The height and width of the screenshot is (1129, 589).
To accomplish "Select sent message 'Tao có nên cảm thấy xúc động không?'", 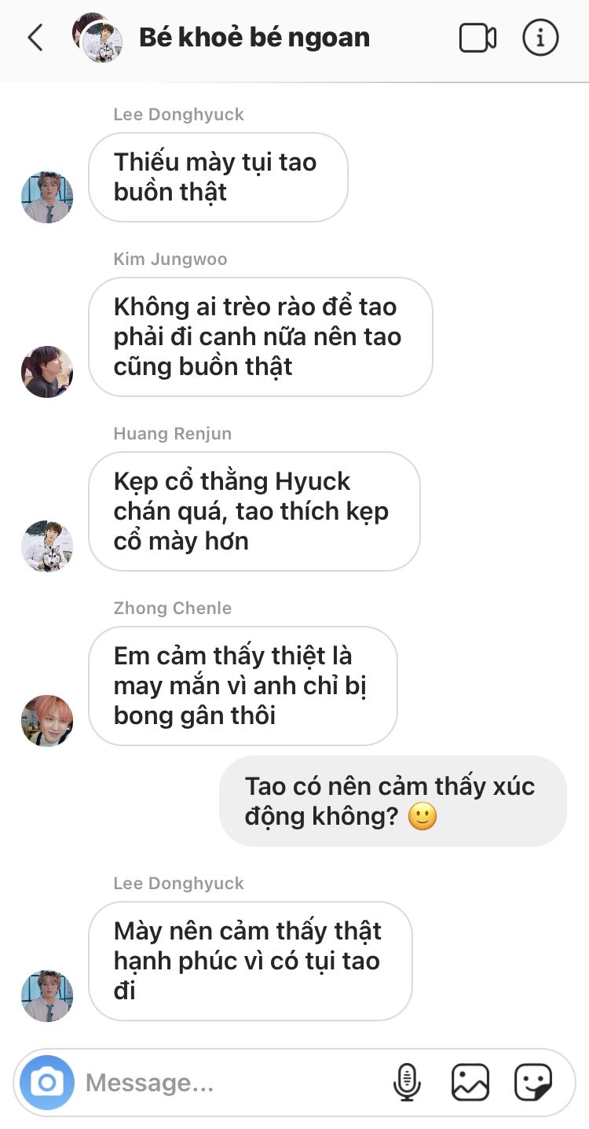I will point(393,801).
